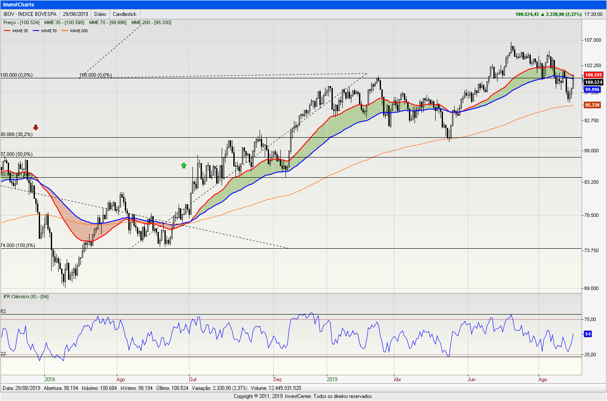Click the MME 70 - [99.996] indicator label

(108, 22)
